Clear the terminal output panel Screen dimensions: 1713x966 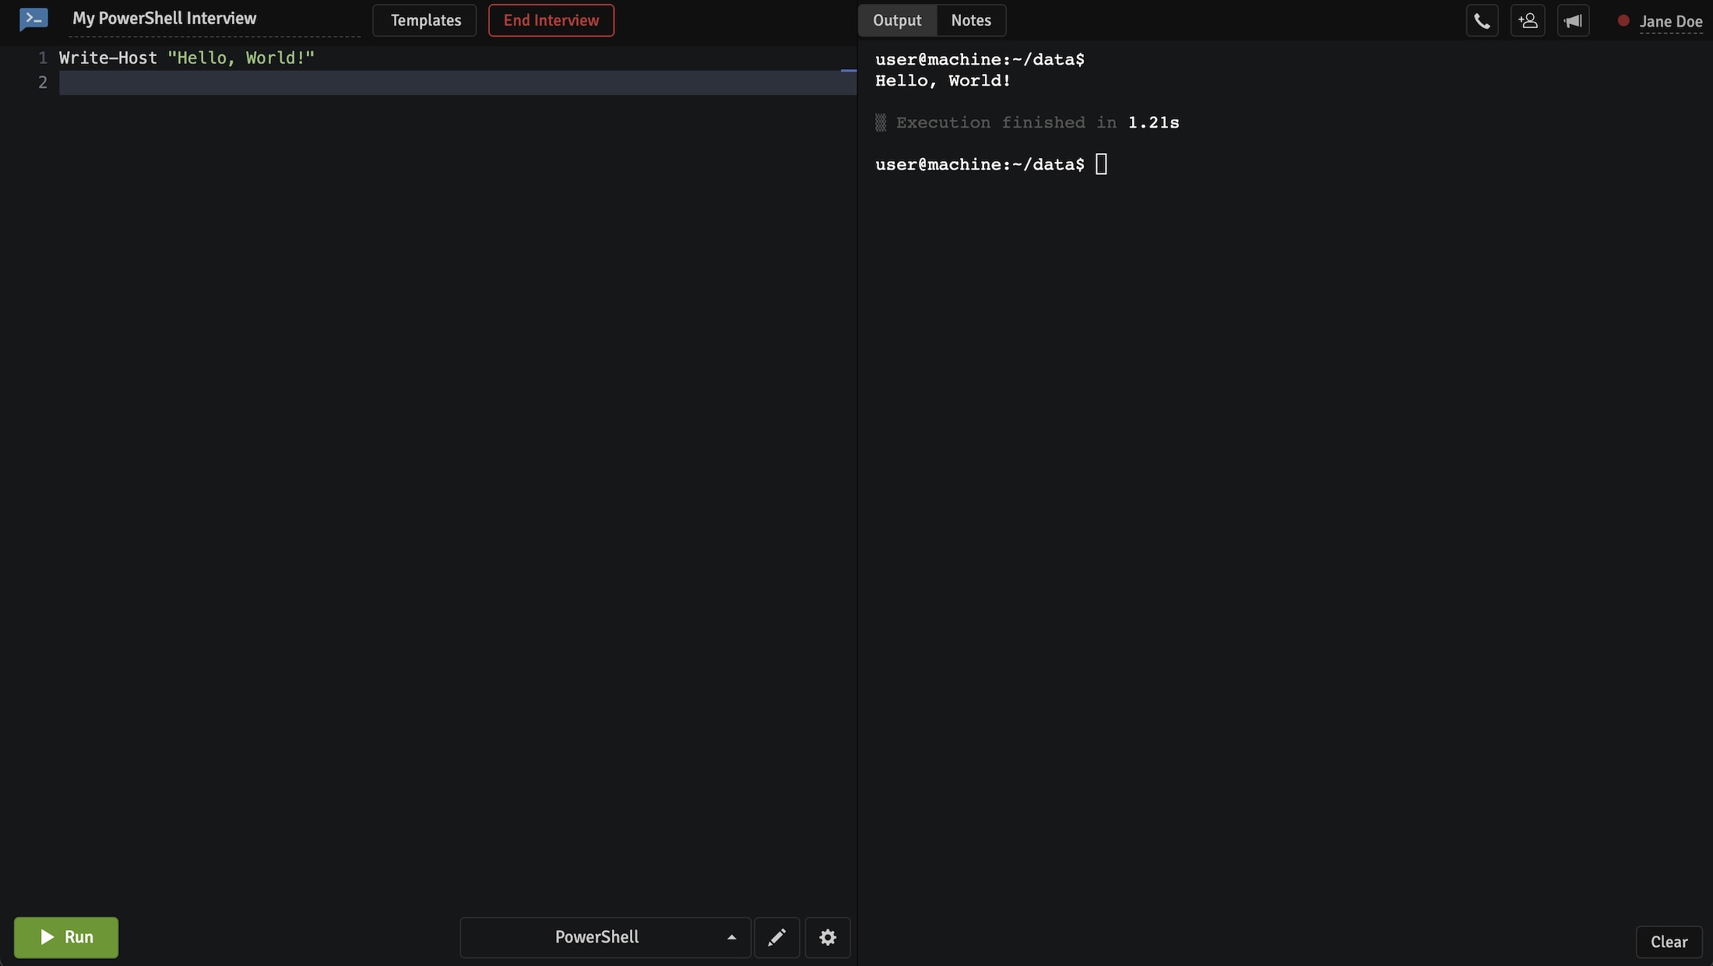[x=1669, y=941]
